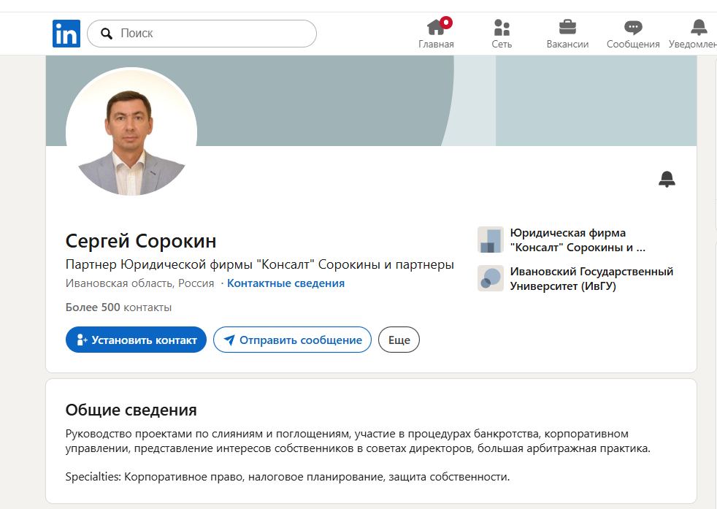
Task: Click the bell icon on the profile card
Action: click(667, 179)
